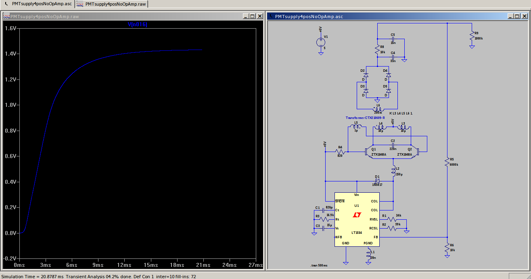Image resolution: width=531 pixels, height=279 pixels.
Task: Click the V[n016] trace label
Action: [138, 25]
